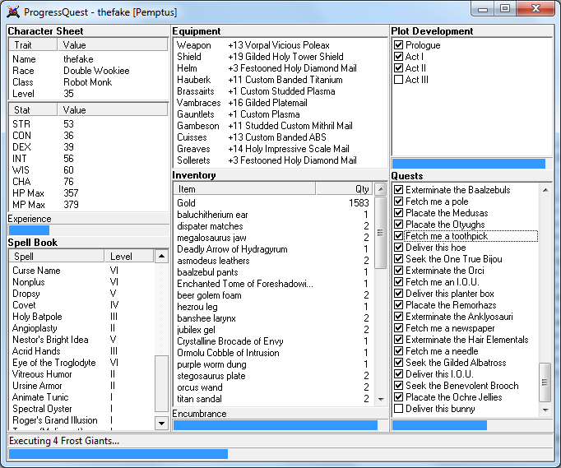Click the Plot Development progress bar
Screen dimensions: 561x468
(x=472, y=164)
